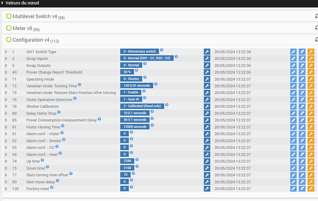
Task: Click the '10' value for Slats turning time offset
Action: 125,175
